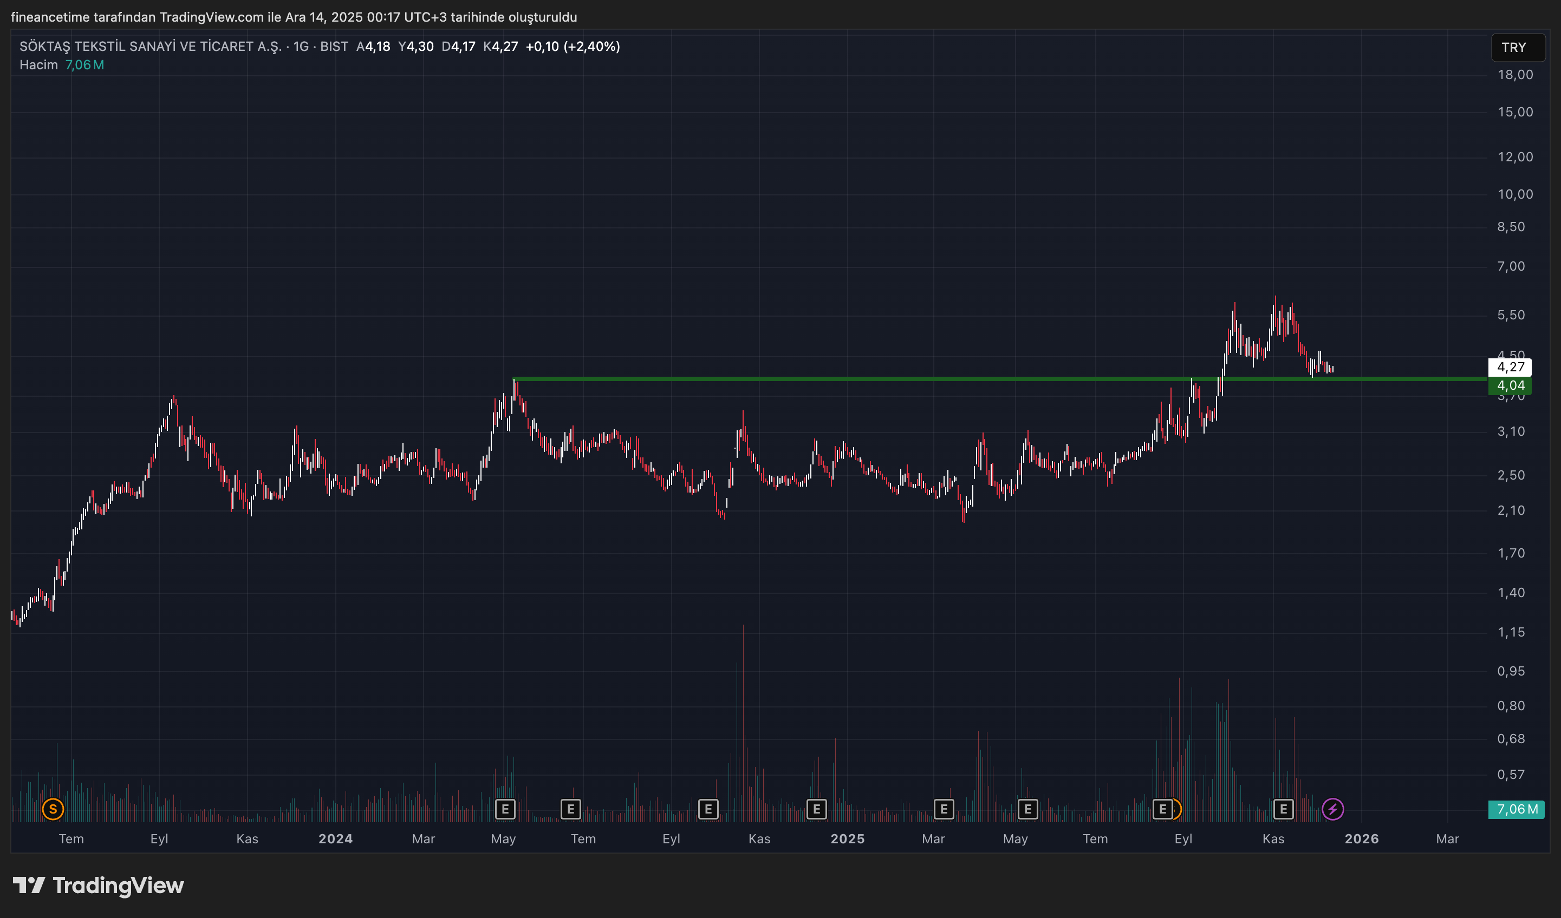Image resolution: width=1561 pixels, height=918 pixels.
Task: Click the 2026 label on time axis
Action: pyautogui.click(x=1361, y=839)
